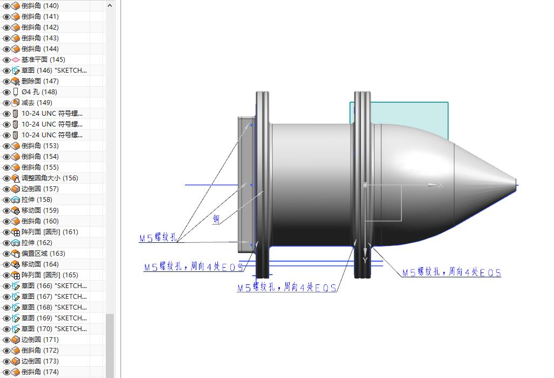Toggle visibility of 草图 (146)
The height and width of the screenshot is (378, 554).
coord(6,71)
